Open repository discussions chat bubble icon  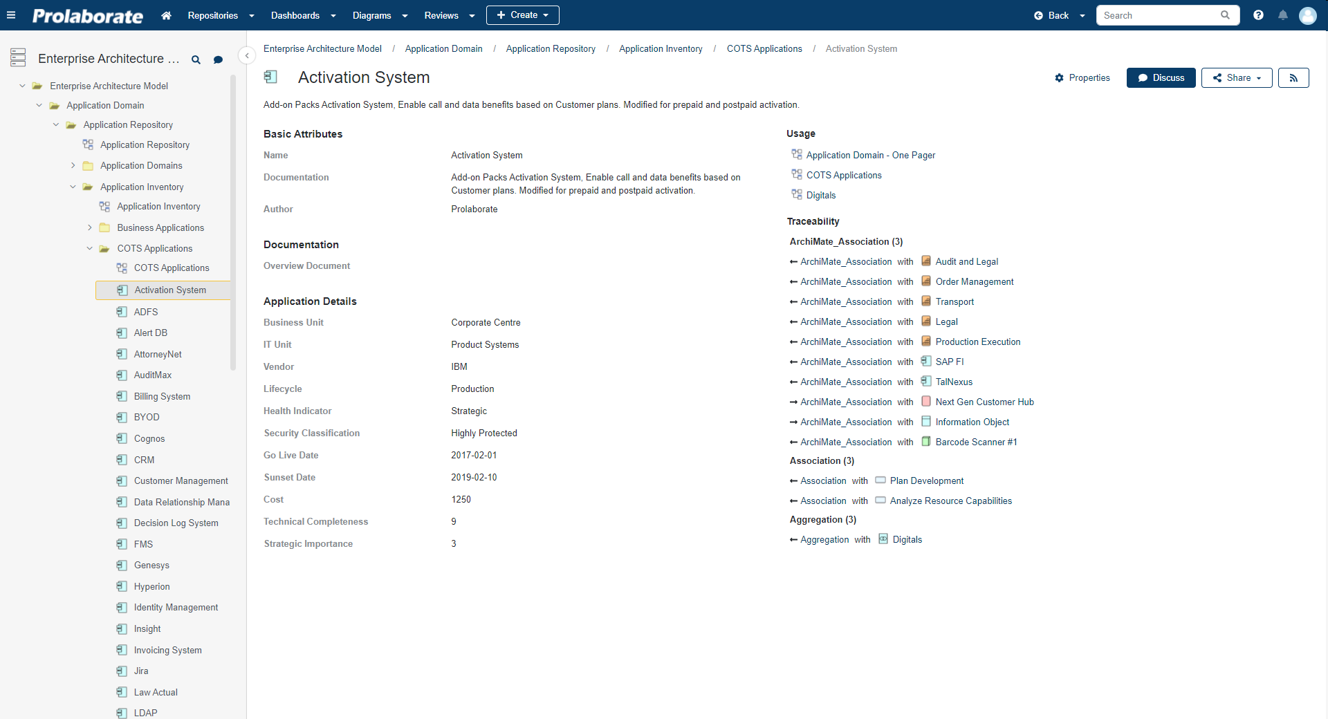218,60
